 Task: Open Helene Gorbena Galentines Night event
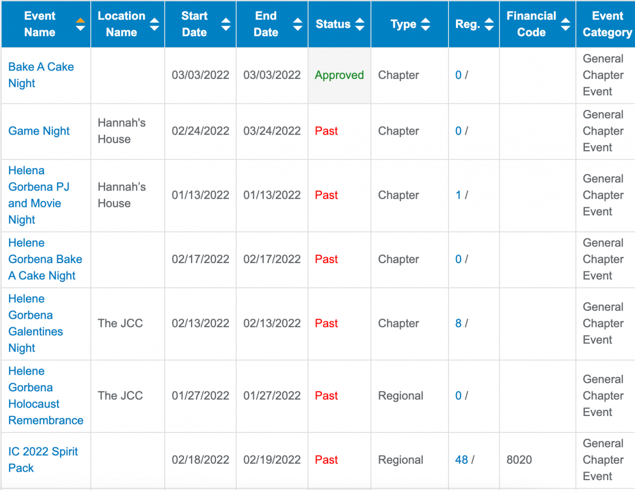tap(35, 323)
